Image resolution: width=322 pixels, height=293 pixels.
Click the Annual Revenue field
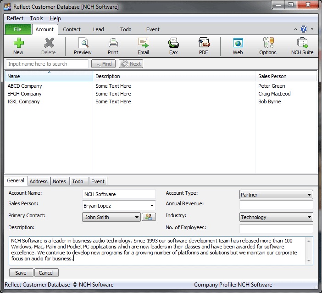[x=276, y=205]
